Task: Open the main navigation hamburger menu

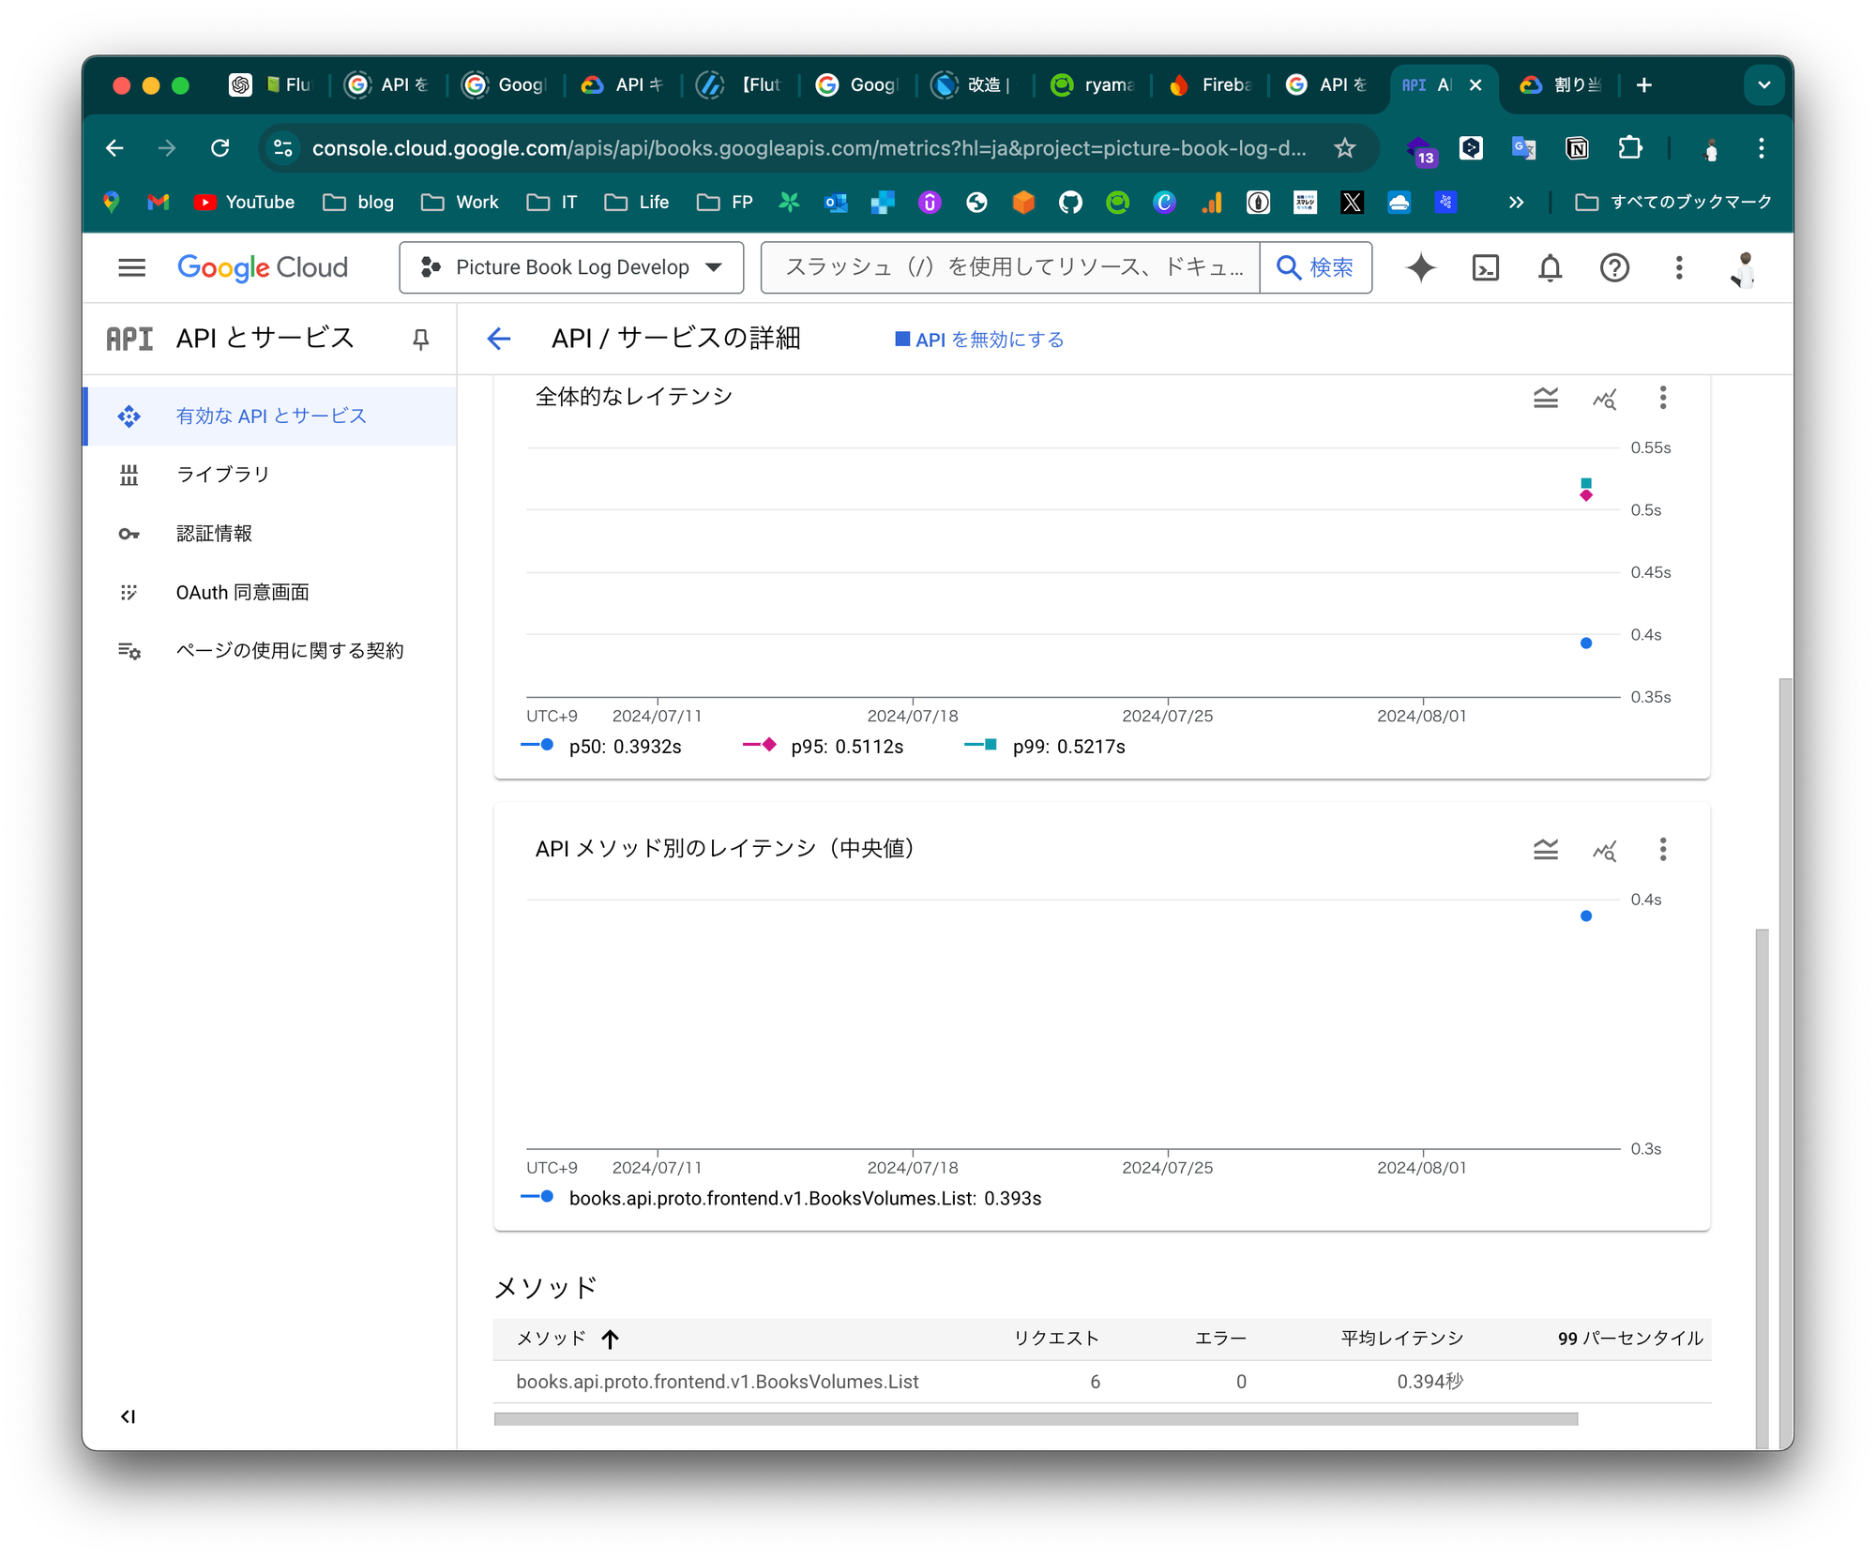Action: pyautogui.click(x=132, y=268)
